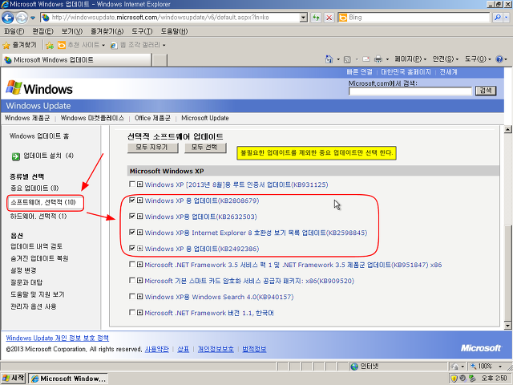513x385 pixels.
Task: Check the .NET Framework 1.1 한국어 checkbox
Action: click(131, 313)
